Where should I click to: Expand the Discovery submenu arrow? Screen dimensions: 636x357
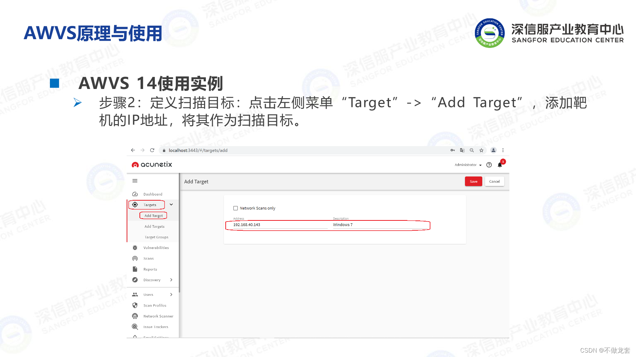(x=171, y=280)
